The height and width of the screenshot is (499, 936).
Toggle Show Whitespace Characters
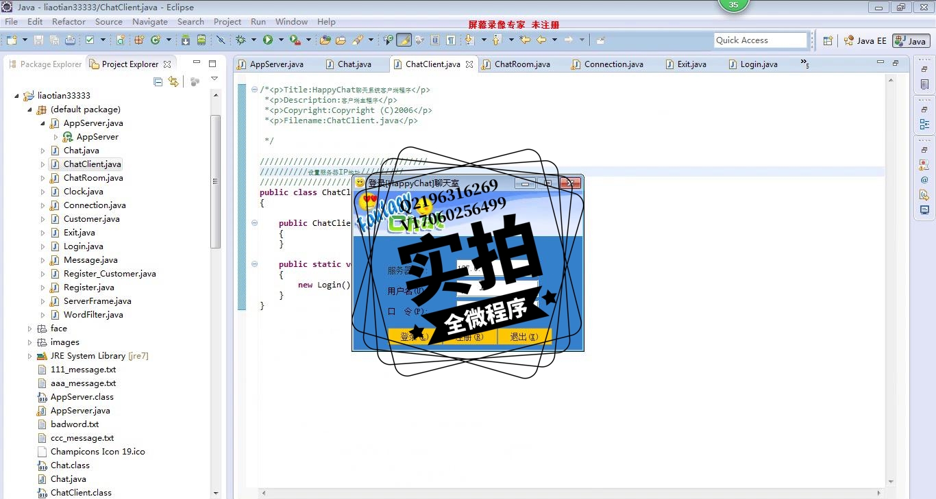click(451, 40)
